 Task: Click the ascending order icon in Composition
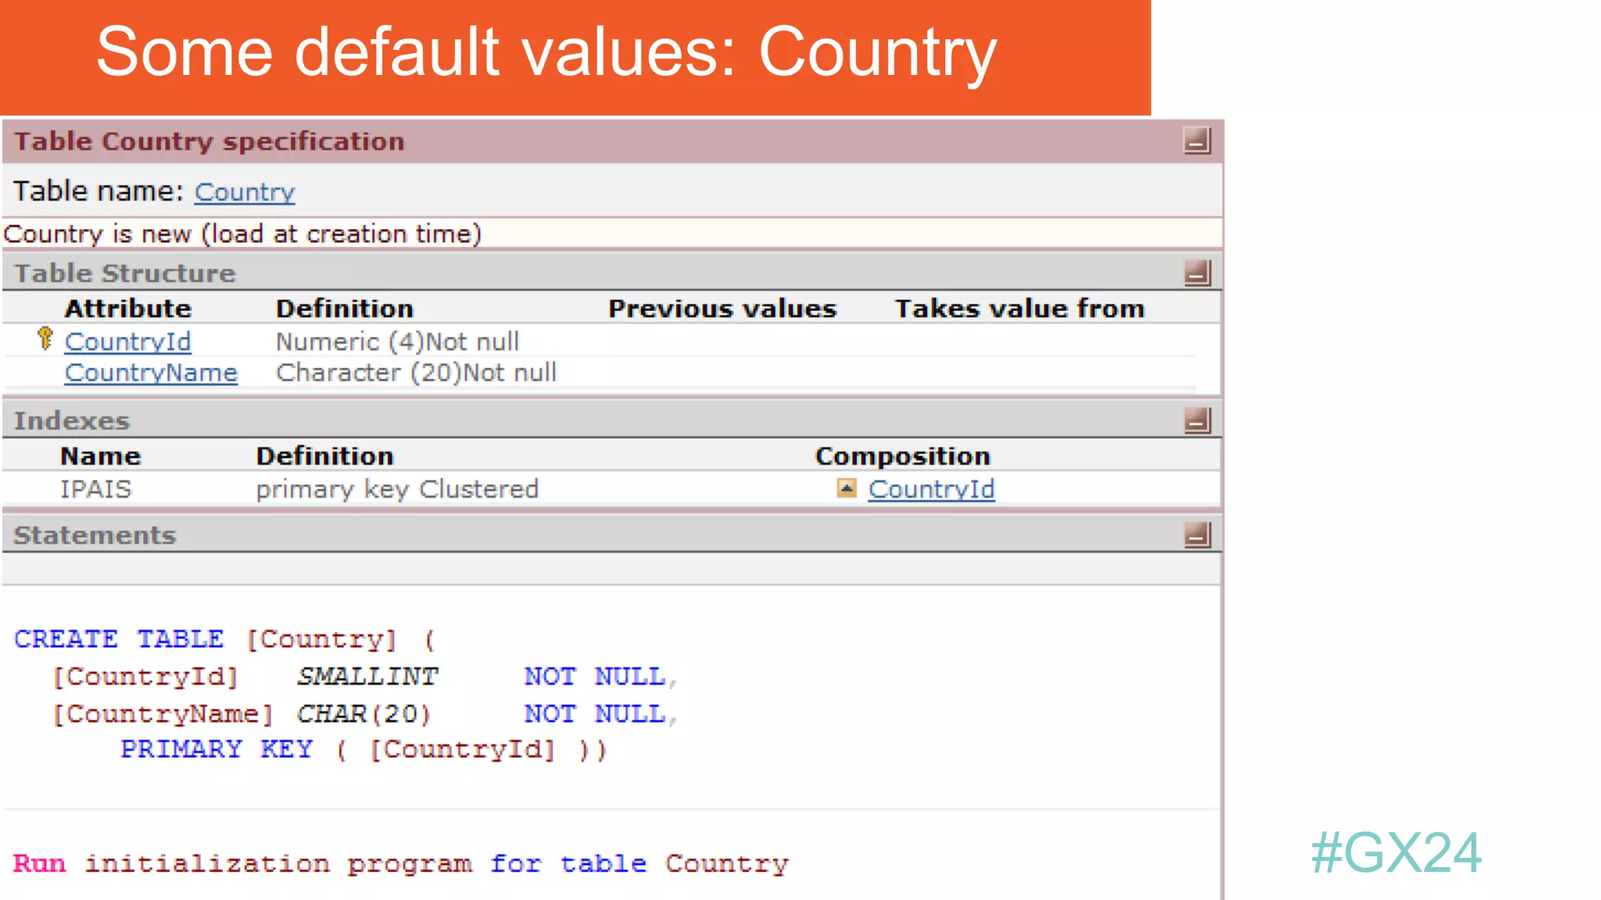(x=846, y=488)
